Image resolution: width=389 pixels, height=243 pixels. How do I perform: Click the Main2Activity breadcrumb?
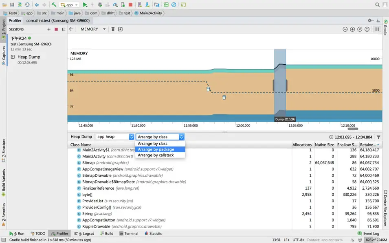(x=148, y=13)
